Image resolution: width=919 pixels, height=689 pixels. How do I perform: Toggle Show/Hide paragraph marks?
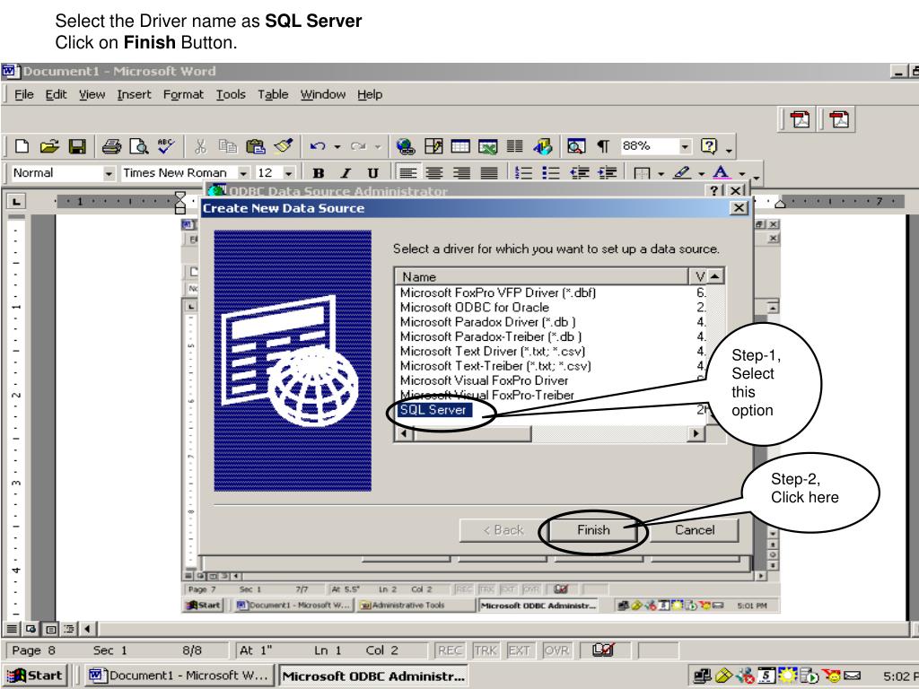603,146
